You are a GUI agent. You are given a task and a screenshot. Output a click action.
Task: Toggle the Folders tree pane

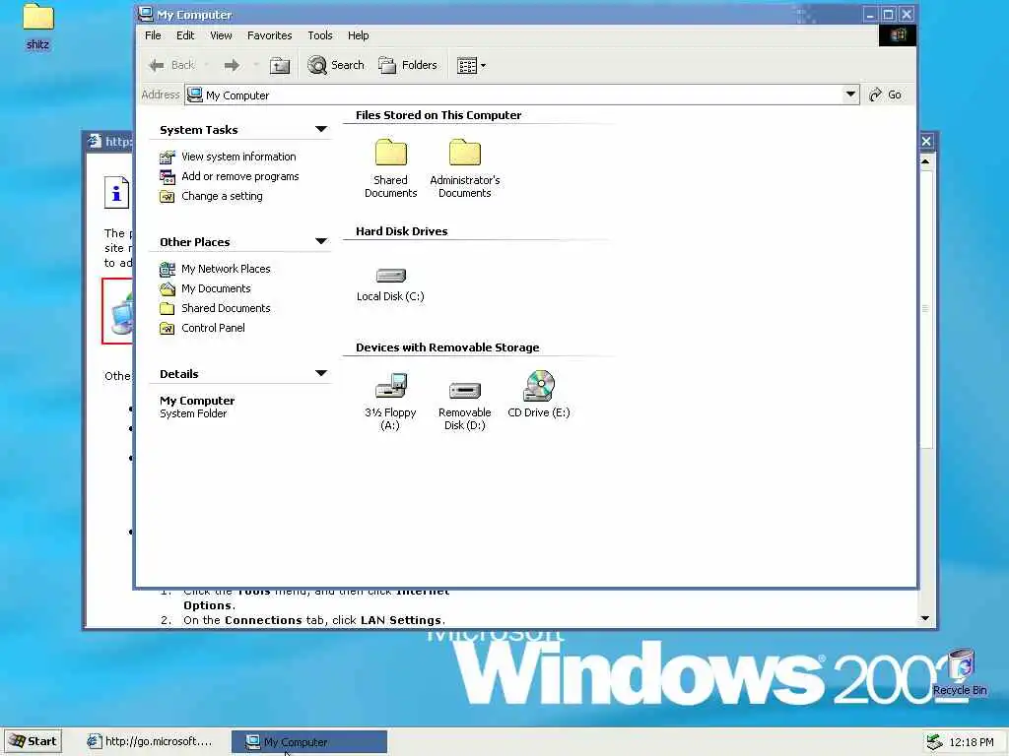tap(408, 65)
